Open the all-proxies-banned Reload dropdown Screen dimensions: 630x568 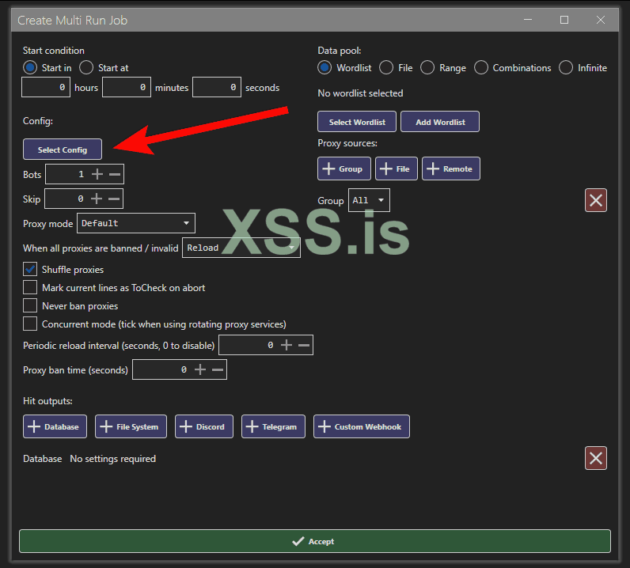(241, 248)
